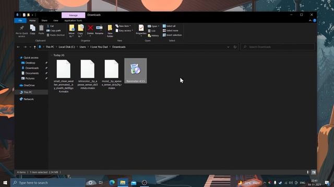Viewport: 334px width, 187px height.
Task: Switch to the Share ribbon tab
Action: point(44,21)
